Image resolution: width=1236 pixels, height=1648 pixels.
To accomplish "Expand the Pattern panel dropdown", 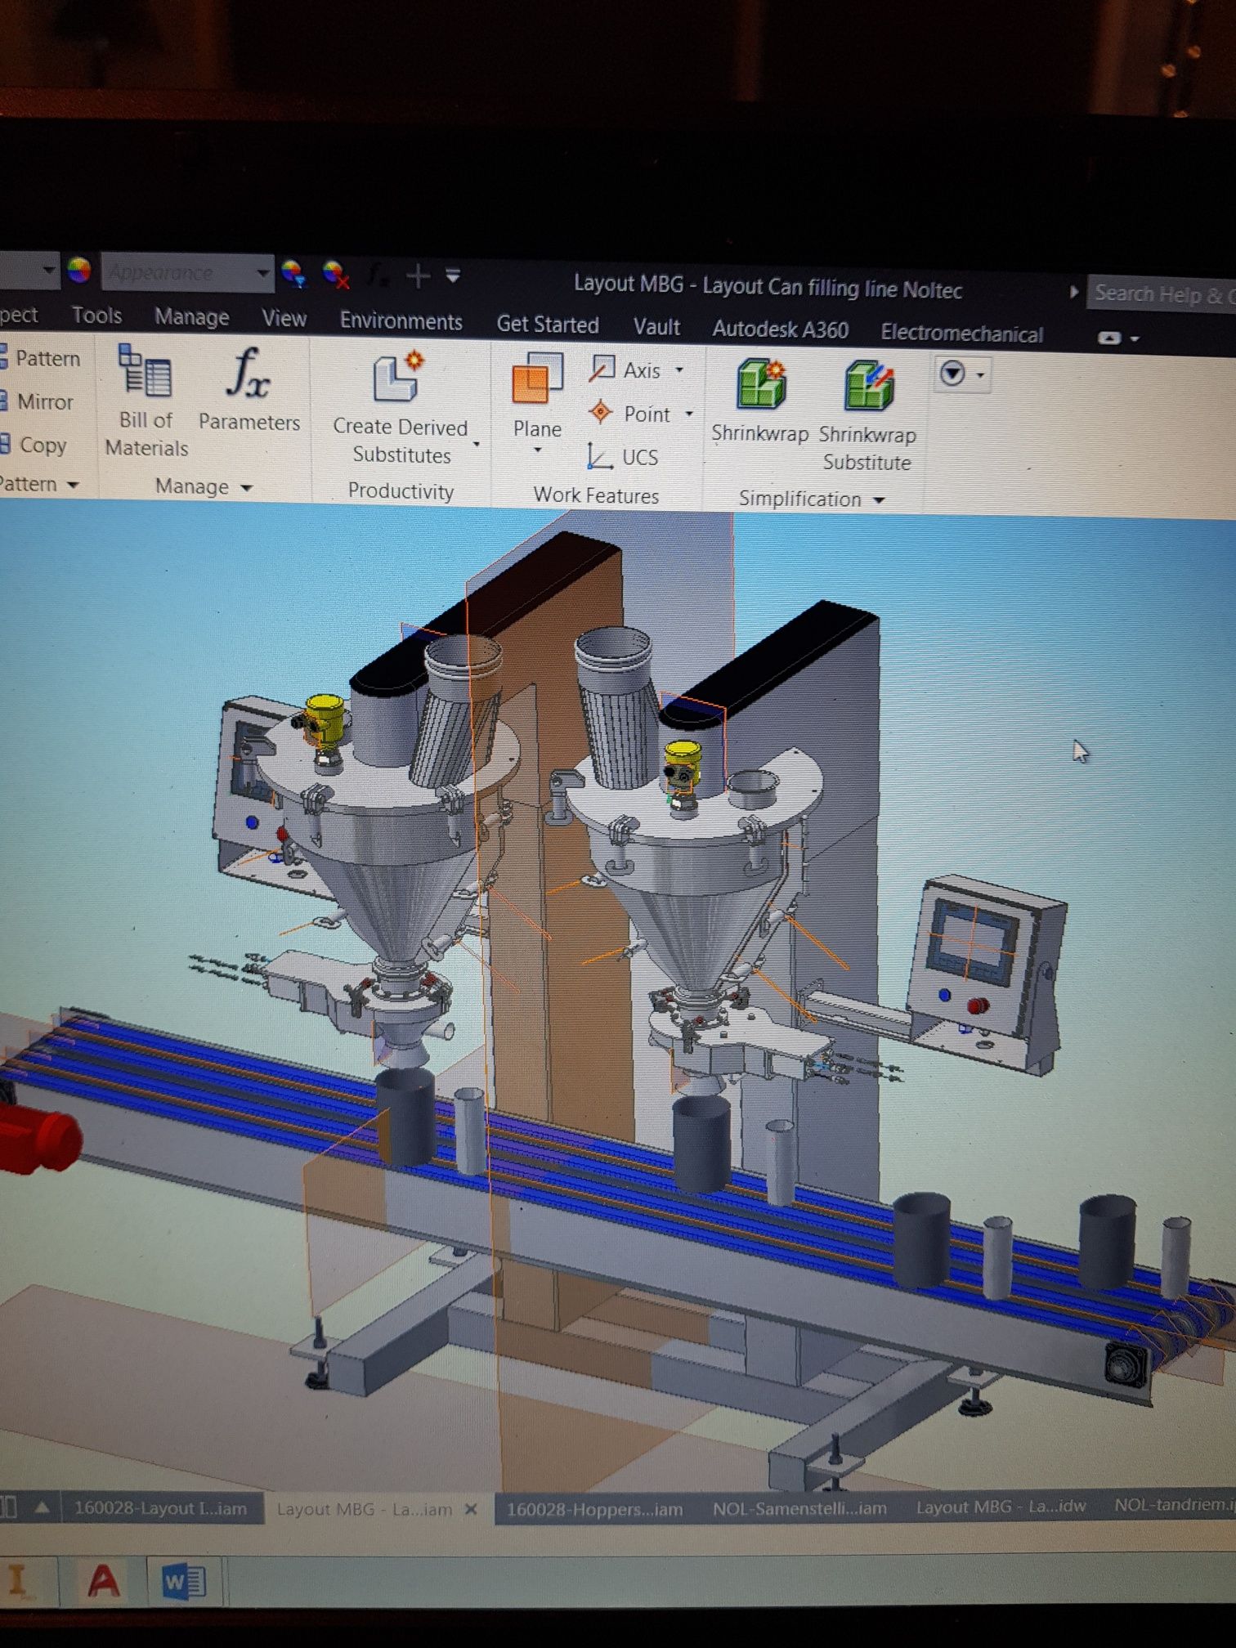I will [73, 485].
